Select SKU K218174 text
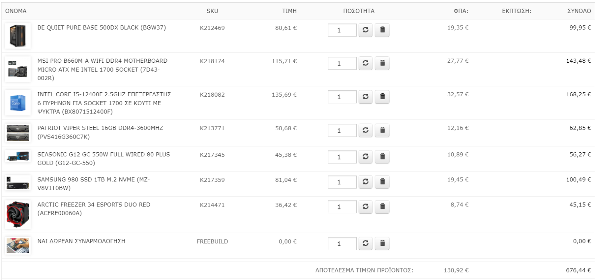The width and height of the screenshot is (597, 280). click(x=212, y=61)
